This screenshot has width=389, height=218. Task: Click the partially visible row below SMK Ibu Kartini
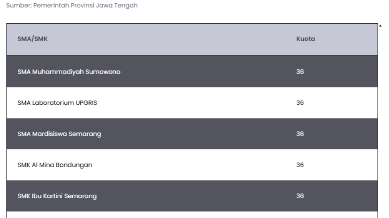tap(192, 215)
